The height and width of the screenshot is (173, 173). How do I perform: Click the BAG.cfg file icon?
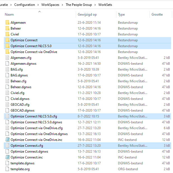(x=7, y=69)
